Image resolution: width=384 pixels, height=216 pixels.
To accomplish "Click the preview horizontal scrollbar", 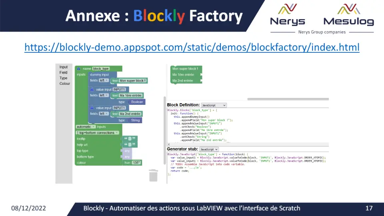I will coord(288,99).
